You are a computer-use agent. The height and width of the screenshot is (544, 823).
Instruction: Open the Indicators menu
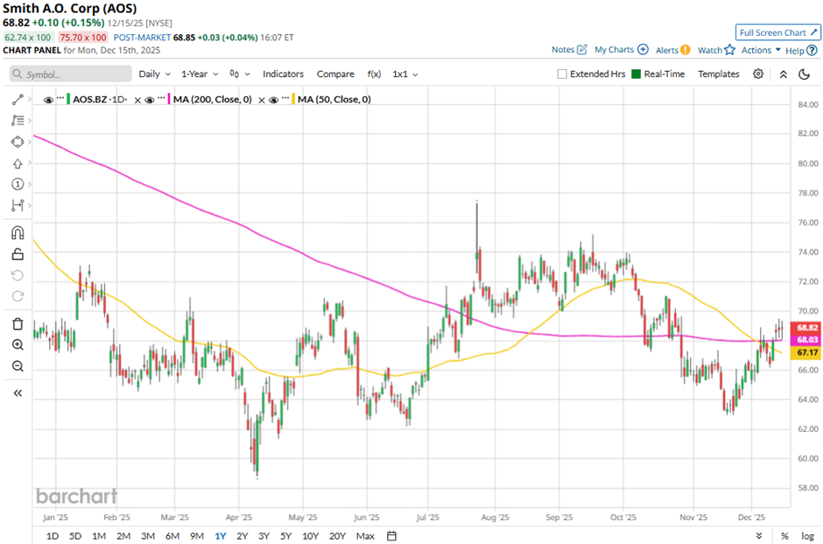point(283,74)
